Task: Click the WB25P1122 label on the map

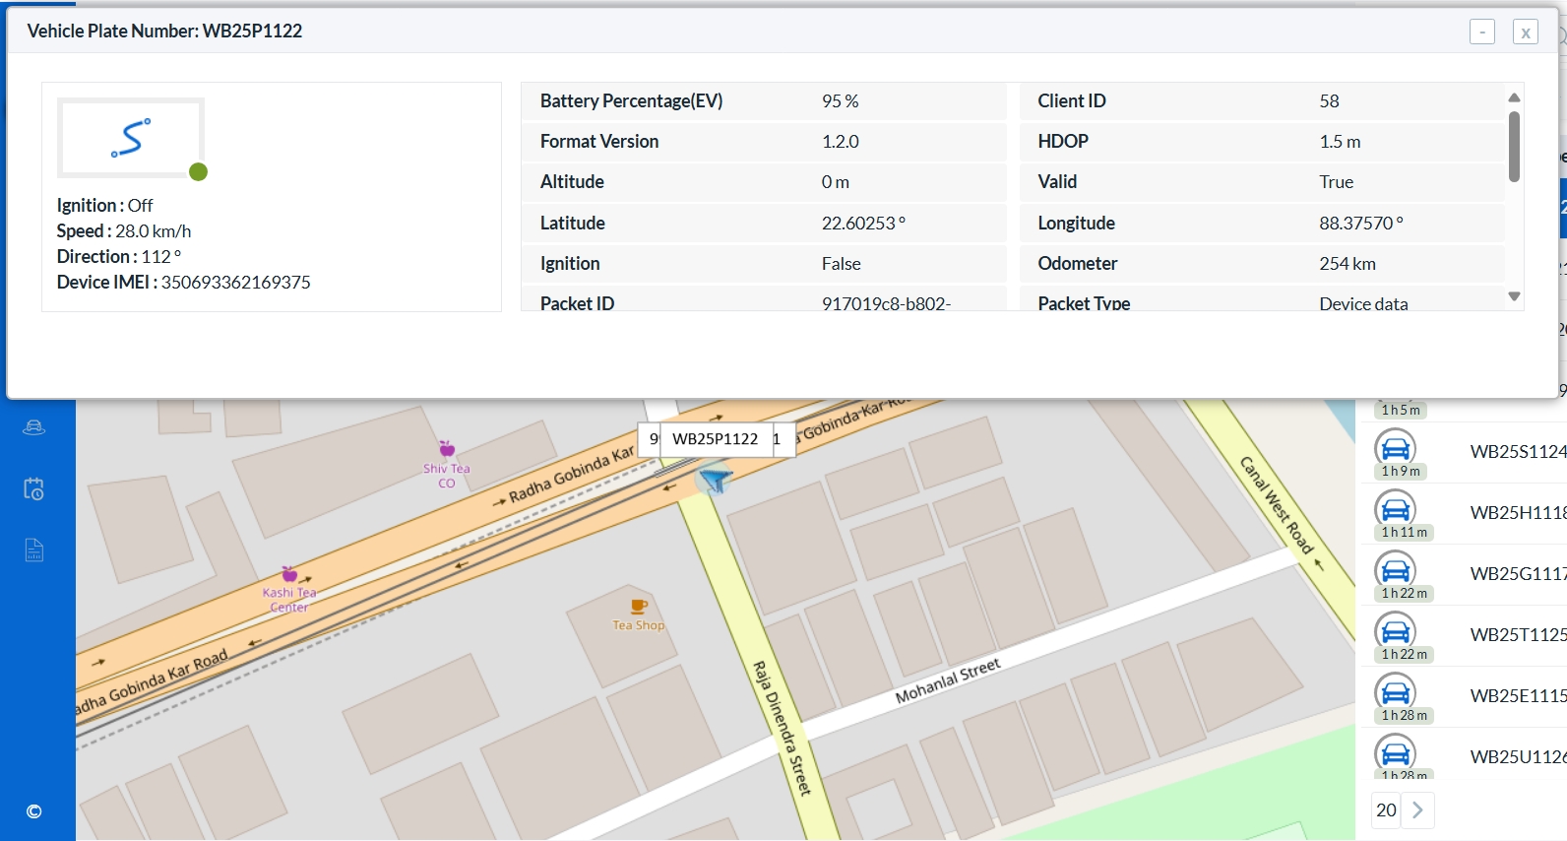Action: click(x=715, y=439)
